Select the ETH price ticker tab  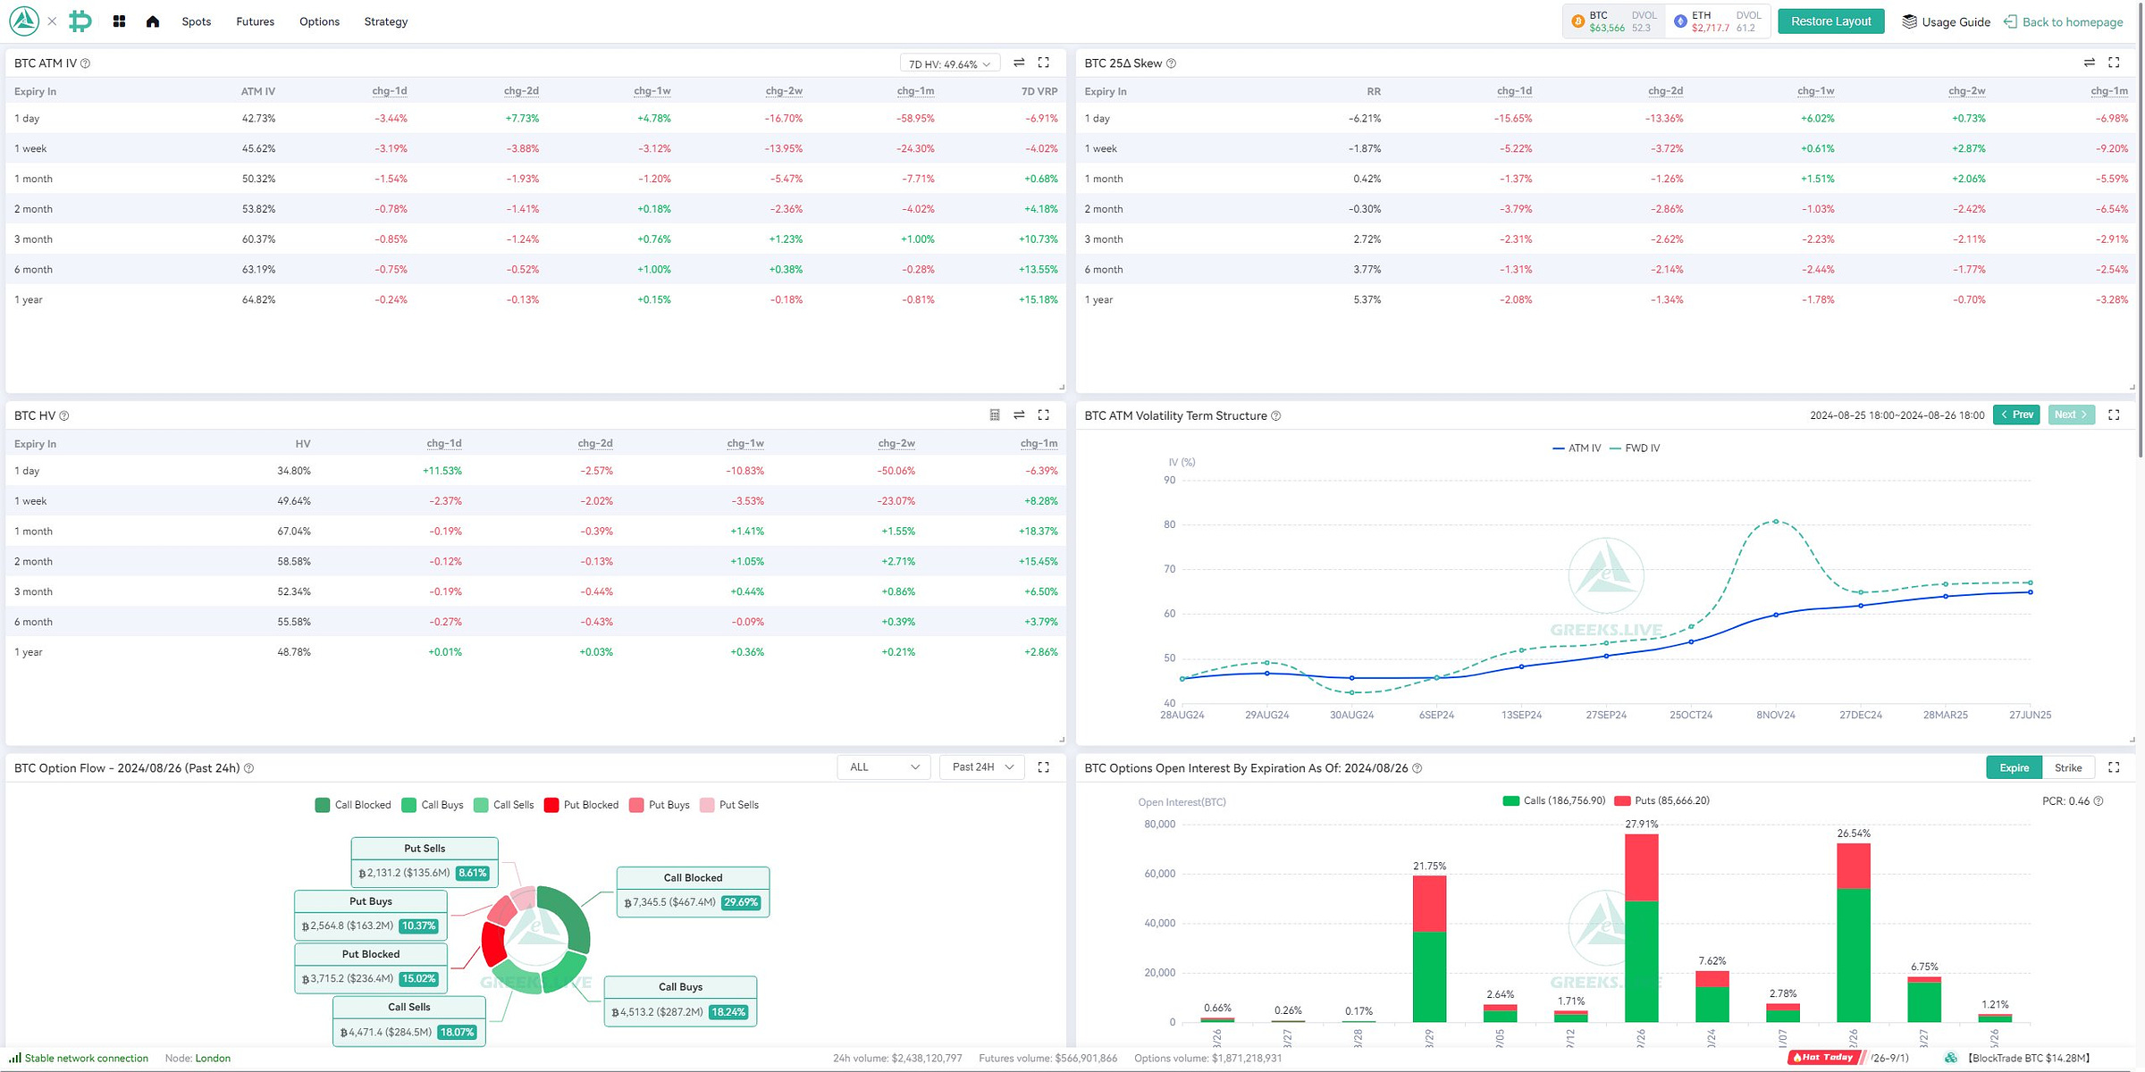tap(1719, 21)
